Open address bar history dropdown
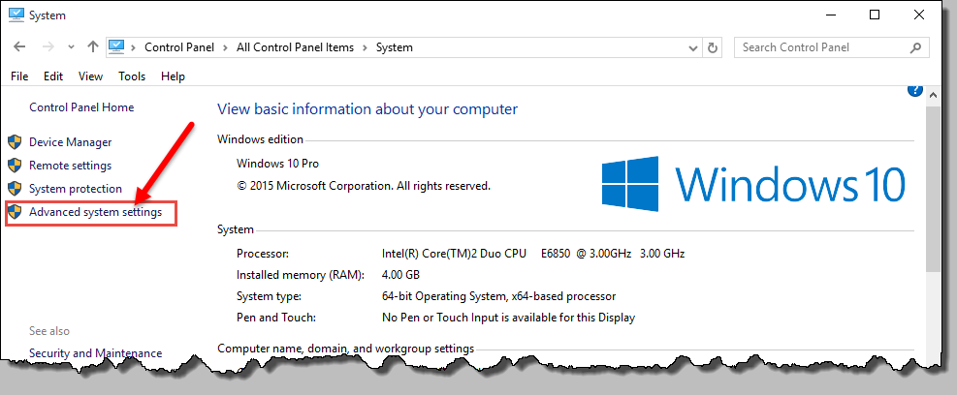 pyautogui.click(x=692, y=47)
